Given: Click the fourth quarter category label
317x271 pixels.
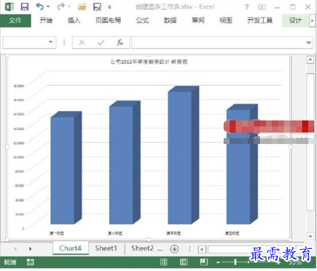Looking at the screenshot, I should 232,233.
